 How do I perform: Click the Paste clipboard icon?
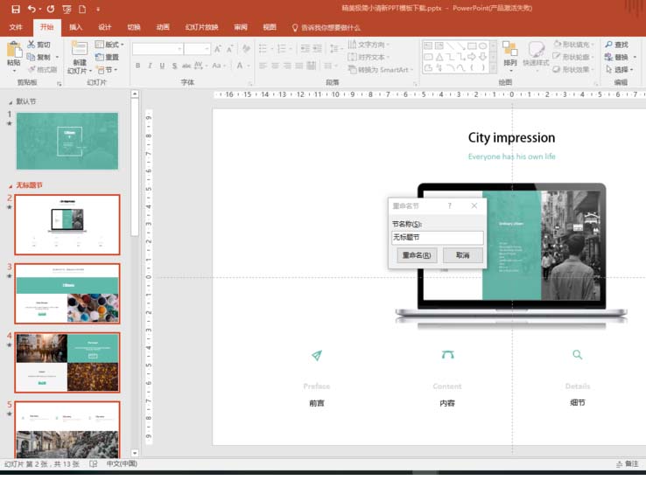coord(13,51)
